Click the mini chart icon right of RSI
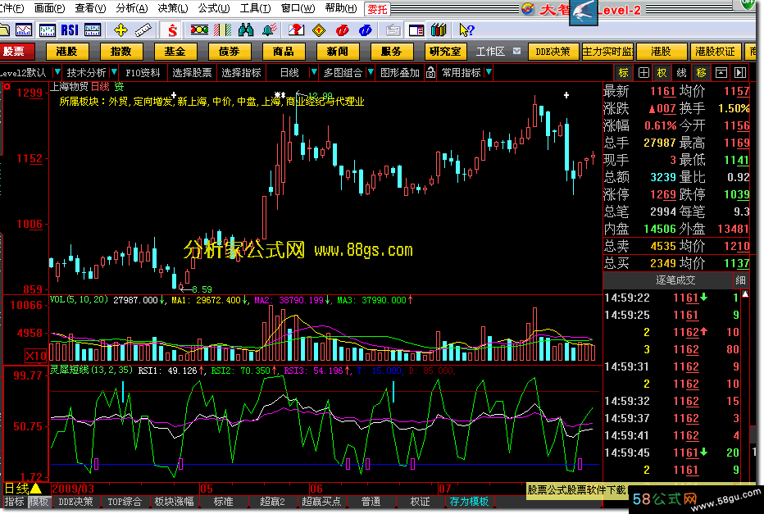The width and height of the screenshot is (764, 514). [x=93, y=30]
